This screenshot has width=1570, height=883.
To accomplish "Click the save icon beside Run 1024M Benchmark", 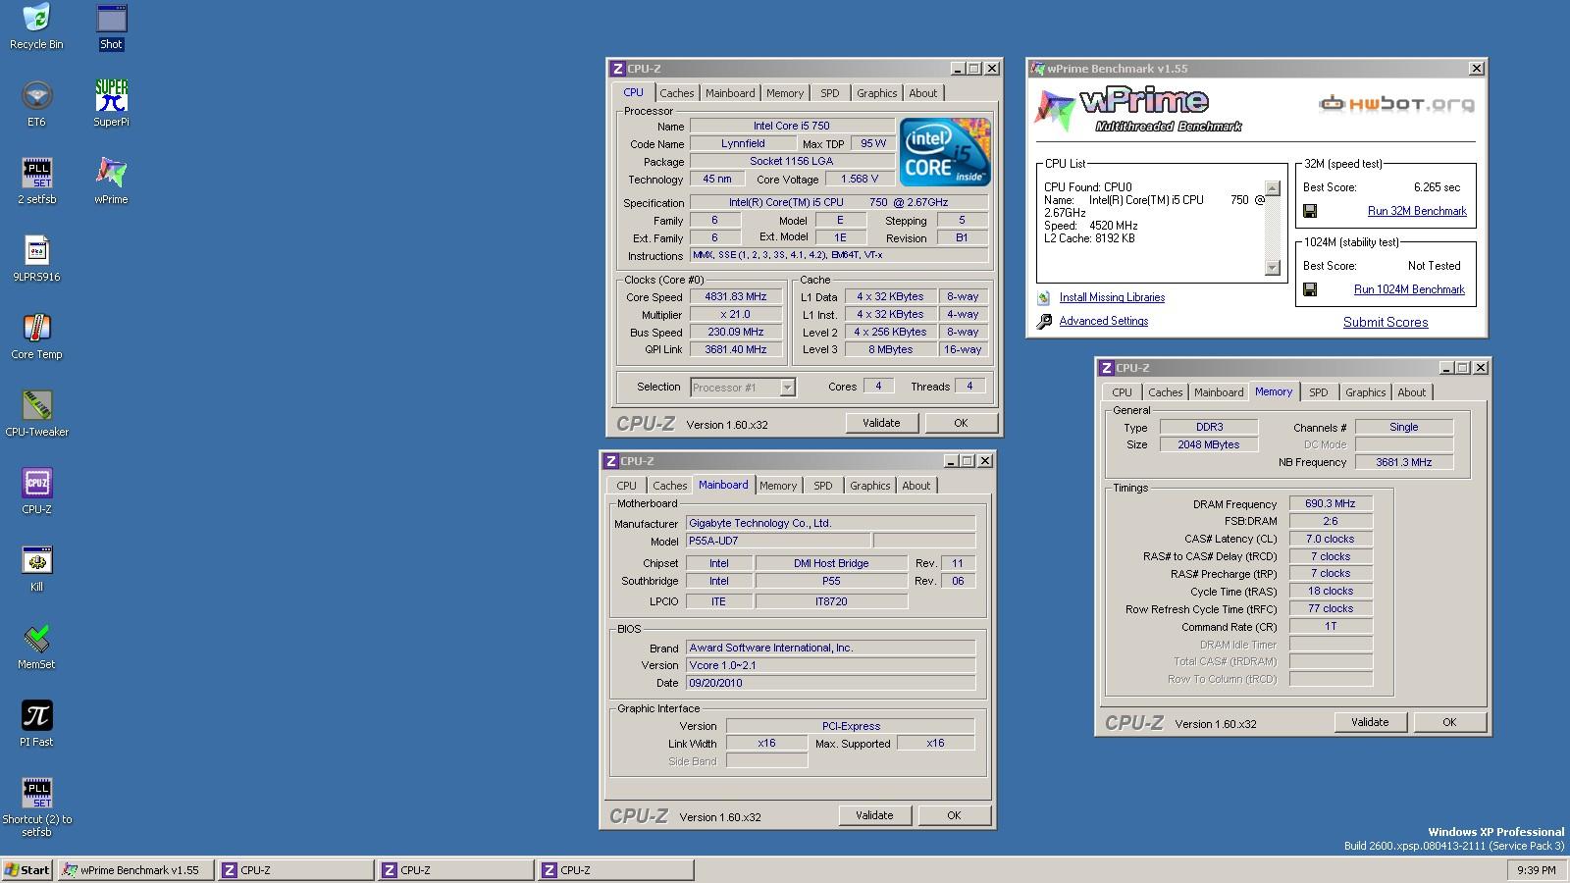I will click(x=1310, y=289).
